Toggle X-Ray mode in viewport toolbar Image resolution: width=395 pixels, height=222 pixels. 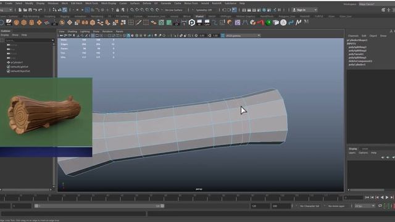181,36
